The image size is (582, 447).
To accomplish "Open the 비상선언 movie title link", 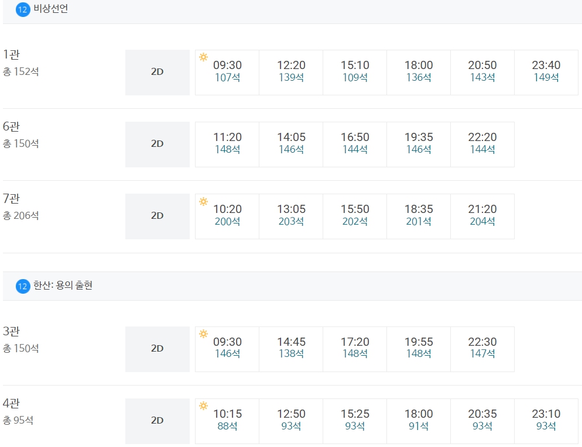I will [x=51, y=9].
